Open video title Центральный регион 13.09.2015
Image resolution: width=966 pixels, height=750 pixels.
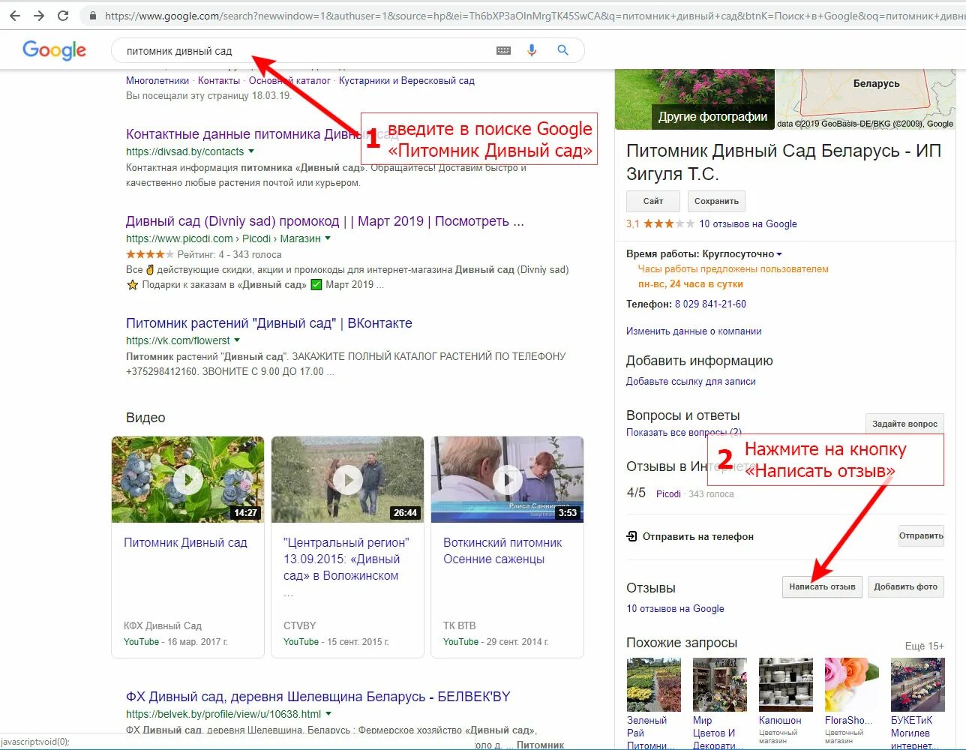click(x=346, y=559)
